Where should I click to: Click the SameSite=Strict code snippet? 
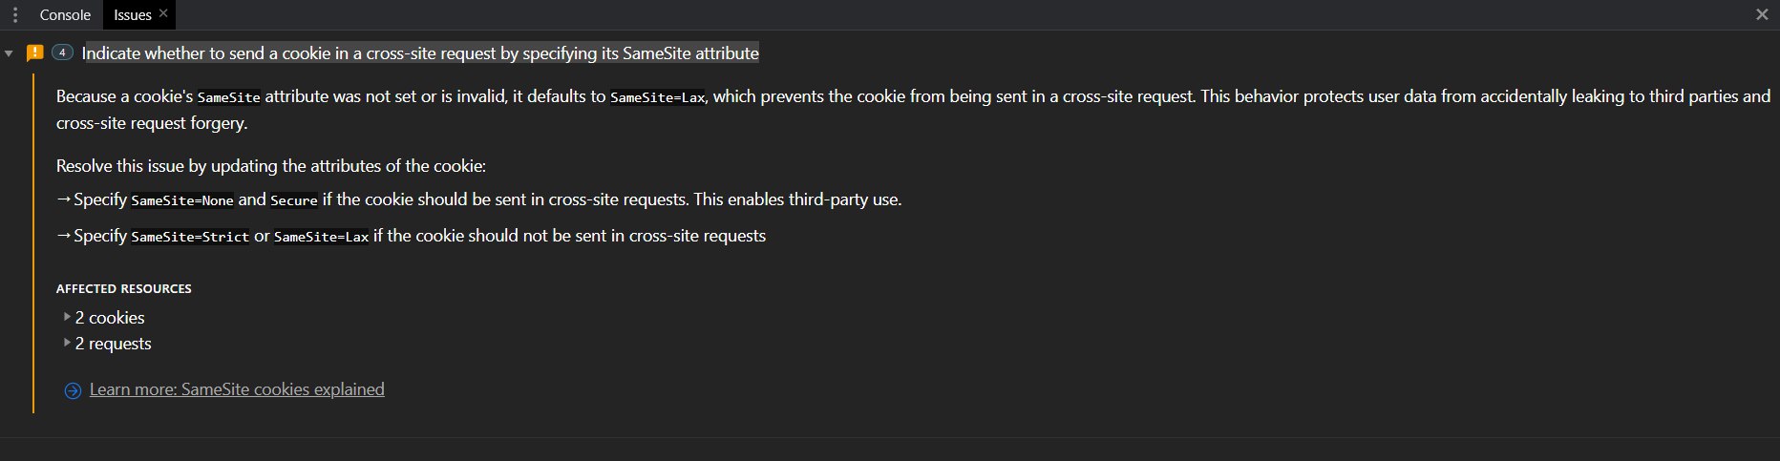[x=190, y=237]
